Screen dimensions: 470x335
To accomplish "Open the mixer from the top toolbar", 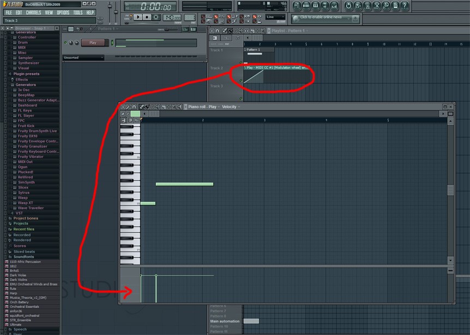I will (x=334, y=5).
